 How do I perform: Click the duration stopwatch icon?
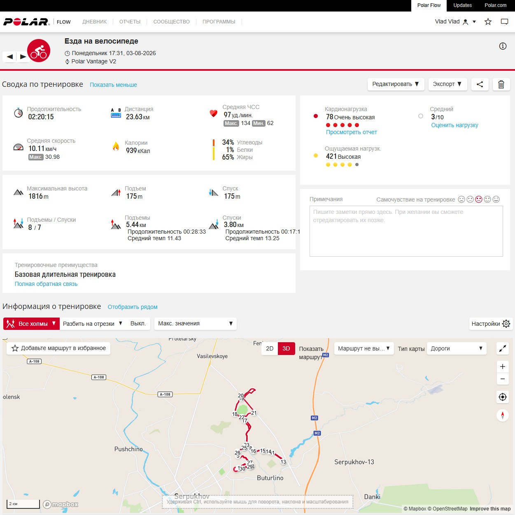coord(19,113)
